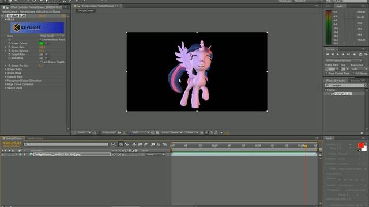
Task: Open the preview Resolution Auto dropdown
Action: coord(359,69)
